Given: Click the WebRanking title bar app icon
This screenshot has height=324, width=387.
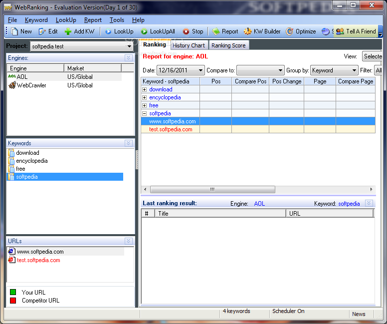Looking at the screenshot, I should click(x=8, y=7).
